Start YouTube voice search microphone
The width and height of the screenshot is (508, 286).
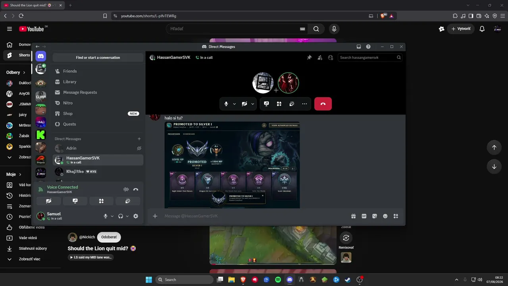[334, 29]
